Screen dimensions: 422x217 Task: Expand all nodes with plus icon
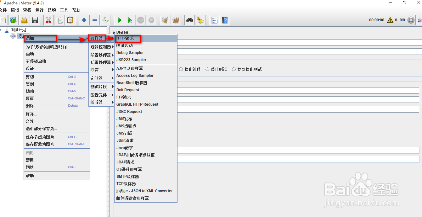coord(84,20)
